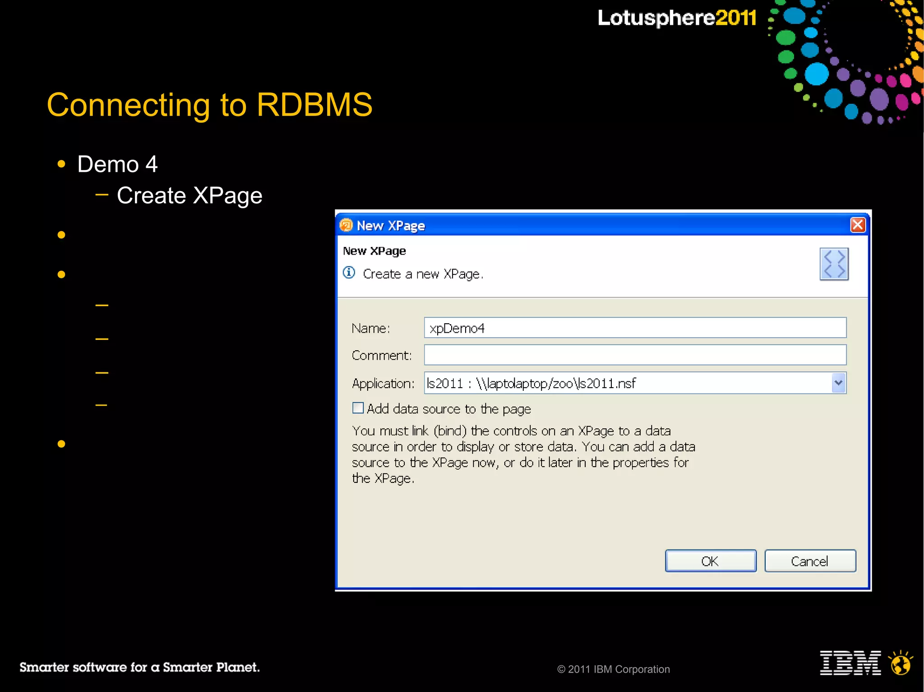
Task: Click the Create XPage sub-bullet text
Action: (x=189, y=196)
